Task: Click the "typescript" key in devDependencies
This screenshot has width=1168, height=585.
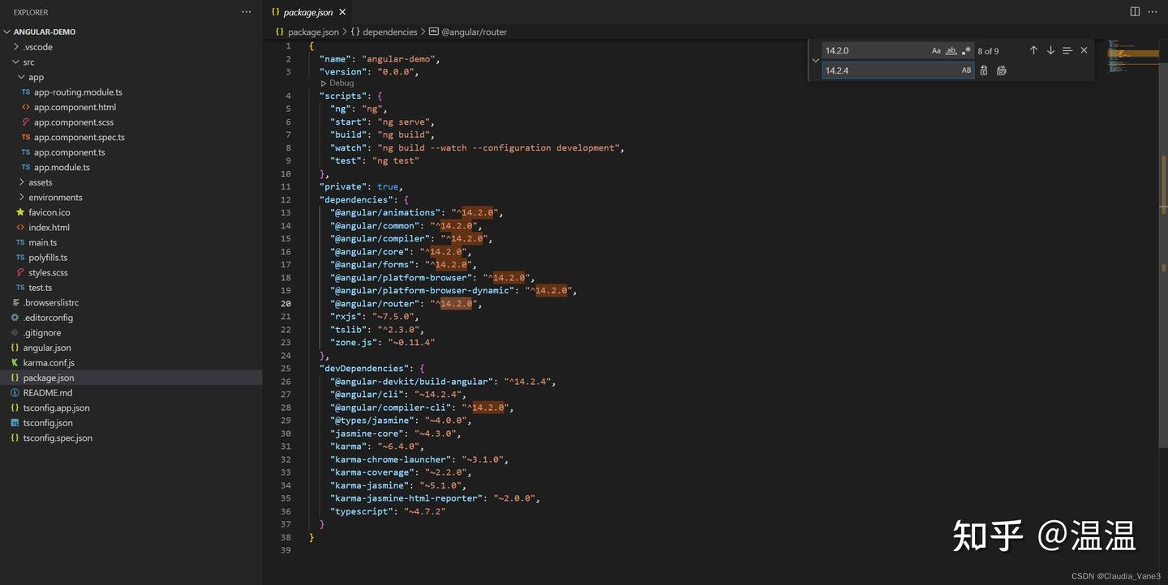Action: (362, 511)
